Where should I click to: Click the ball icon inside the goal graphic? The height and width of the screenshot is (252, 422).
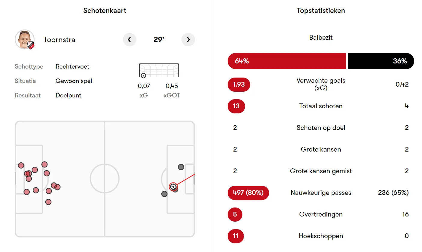(x=144, y=75)
